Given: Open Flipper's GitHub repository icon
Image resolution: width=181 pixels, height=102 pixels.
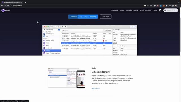Looking at the screenshot, I should [x=160, y=10].
